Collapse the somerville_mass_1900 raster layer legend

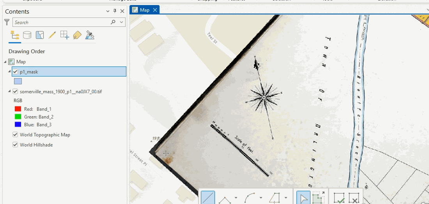click(9, 92)
